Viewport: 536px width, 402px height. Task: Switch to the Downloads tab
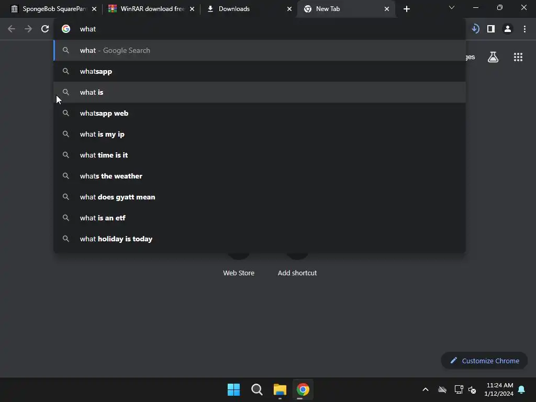coord(250,9)
